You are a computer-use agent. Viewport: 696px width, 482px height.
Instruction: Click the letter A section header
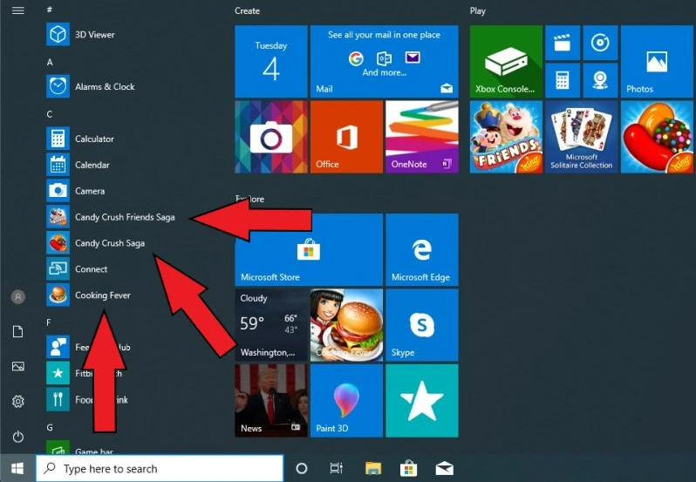coord(50,62)
